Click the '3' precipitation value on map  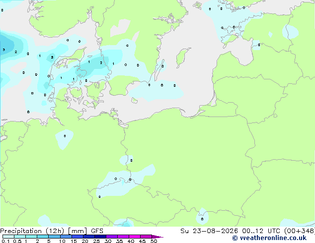tap(4, 50)
